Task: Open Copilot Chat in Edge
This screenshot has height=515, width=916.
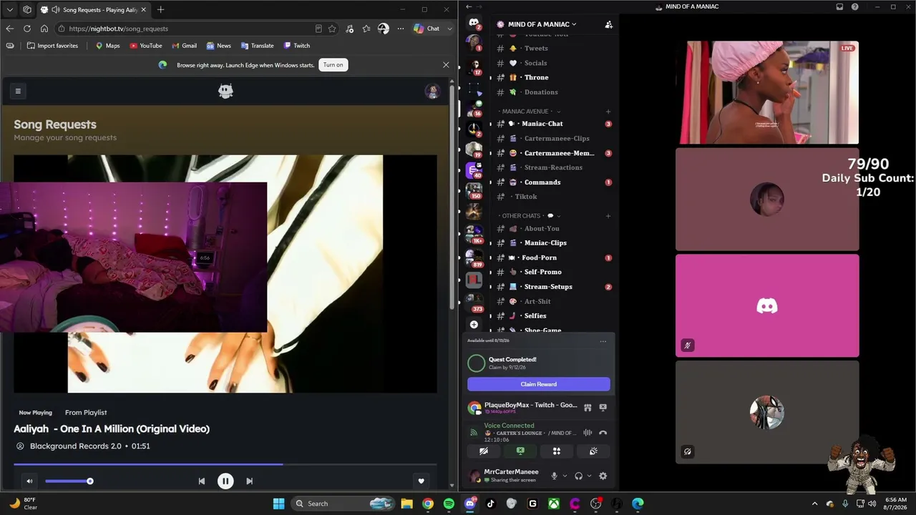Action: 427,29
